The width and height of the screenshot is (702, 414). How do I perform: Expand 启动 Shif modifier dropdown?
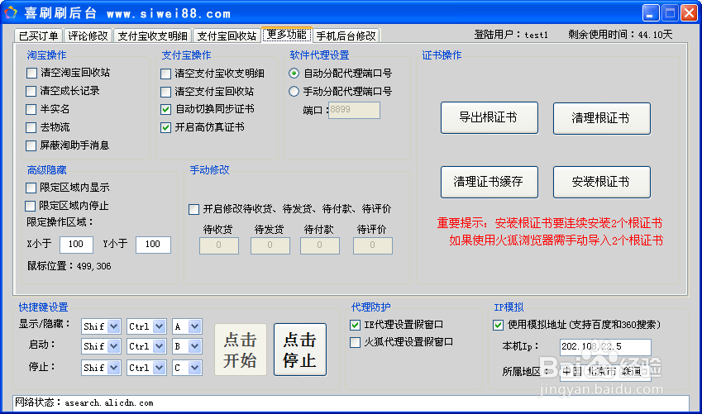coord(114,346)
